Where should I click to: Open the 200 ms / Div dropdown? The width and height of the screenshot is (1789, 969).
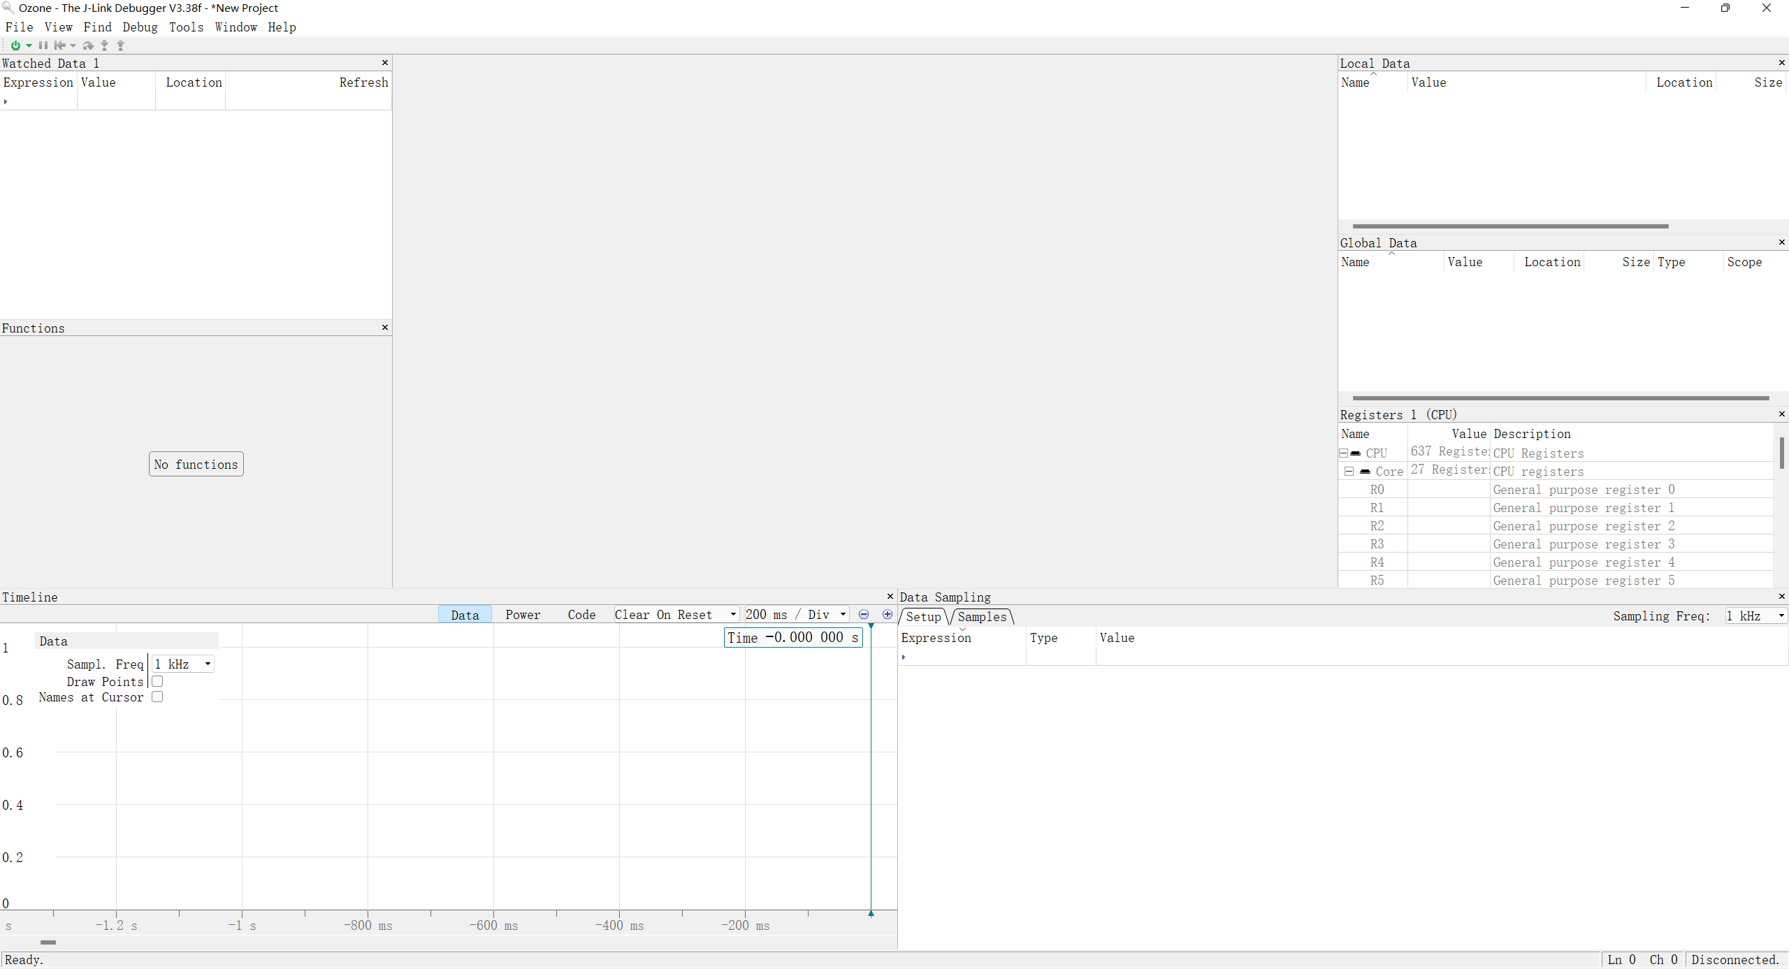click(x=797, y=614)
